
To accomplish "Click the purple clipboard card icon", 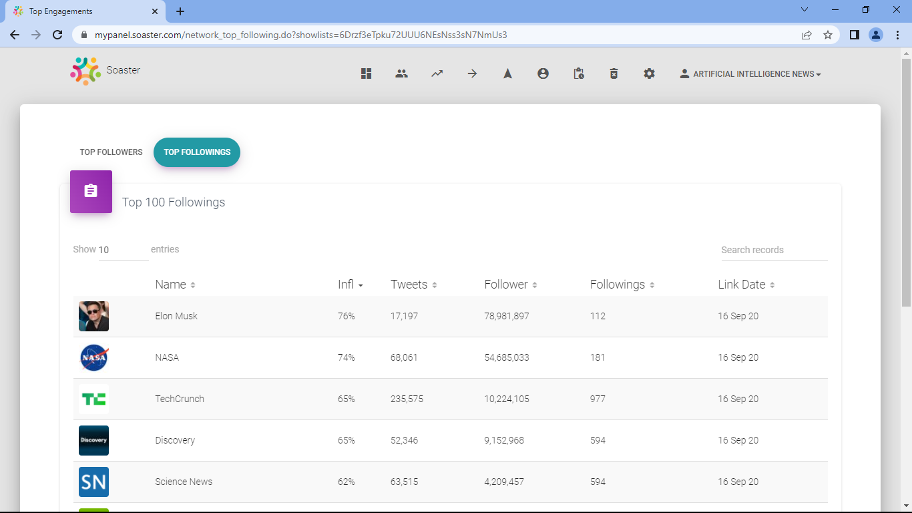I will click(x=91, y=192).
